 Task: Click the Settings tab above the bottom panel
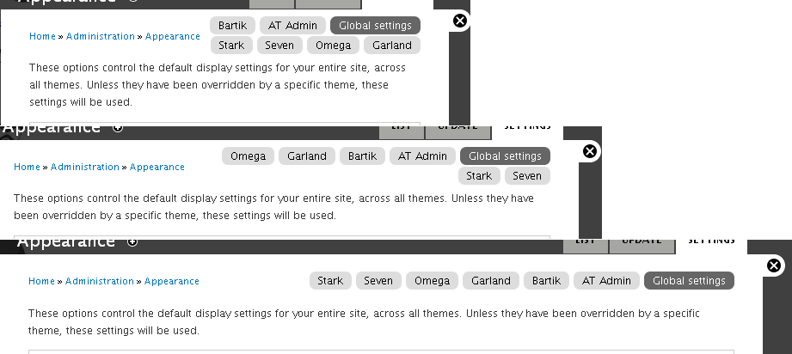coord(711,241)
